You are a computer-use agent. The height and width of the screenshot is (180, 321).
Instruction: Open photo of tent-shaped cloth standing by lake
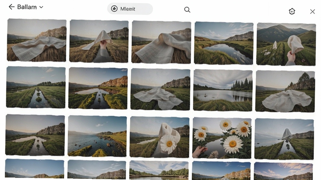[x=284, y=139]
